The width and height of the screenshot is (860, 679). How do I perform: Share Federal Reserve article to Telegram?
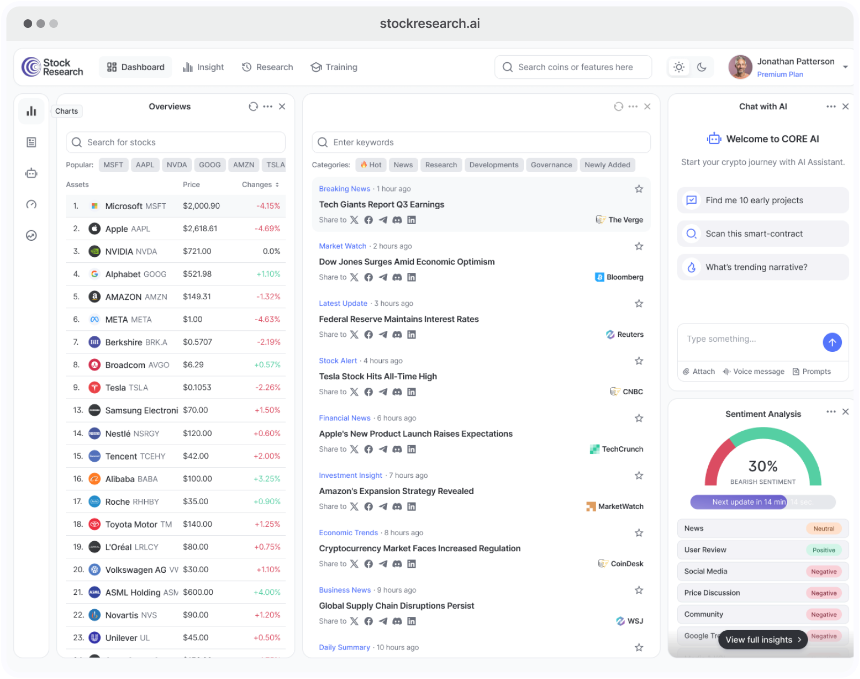coord(383,335)
